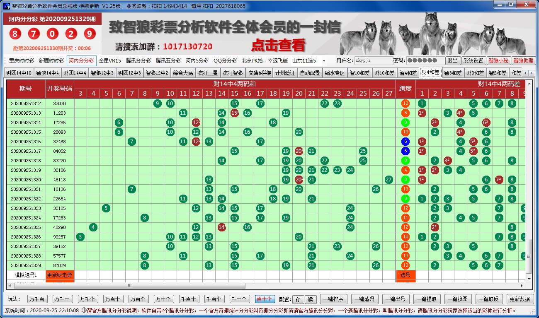The image size is (539, 318).
Task: Switch lottery to 重庆时时彩
Action: tap(21, 61)
